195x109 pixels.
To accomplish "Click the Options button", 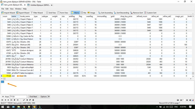I will 44,97.
